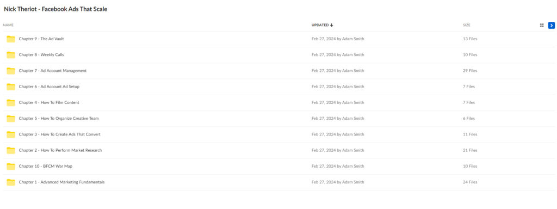Click the Nick Theriot Facebook Ads That Scale title
This screenshot has height=209, width=557.
pos(56,9)
